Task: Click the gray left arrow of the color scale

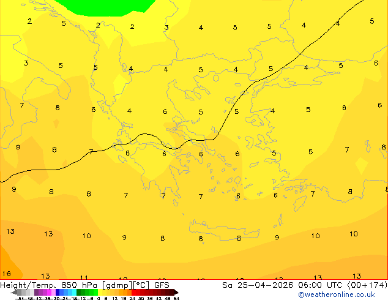Action: [x=14, y=292]
